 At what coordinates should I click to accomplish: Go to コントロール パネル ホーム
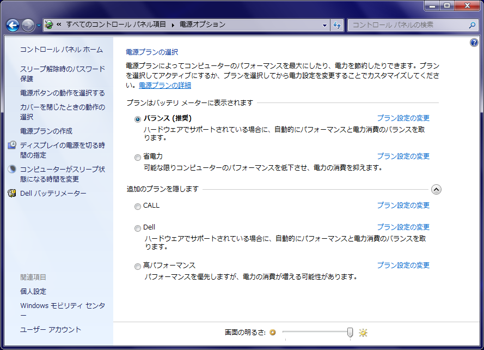point(62,50)
